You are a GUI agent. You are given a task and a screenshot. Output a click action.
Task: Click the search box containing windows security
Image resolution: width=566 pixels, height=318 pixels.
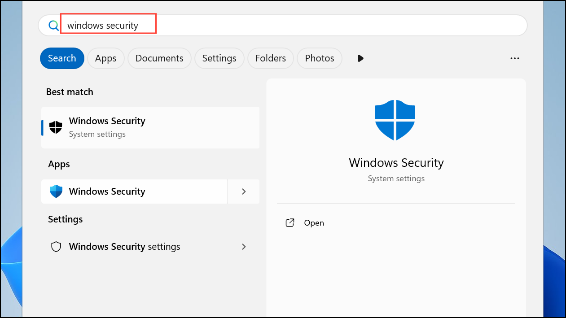[x=283, y=26]
